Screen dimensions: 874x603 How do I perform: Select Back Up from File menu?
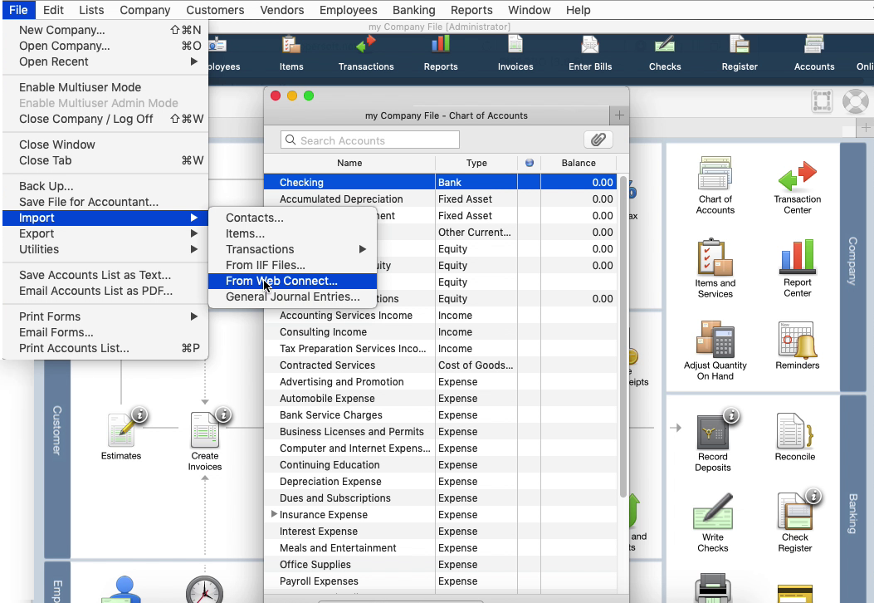[105, 186]
